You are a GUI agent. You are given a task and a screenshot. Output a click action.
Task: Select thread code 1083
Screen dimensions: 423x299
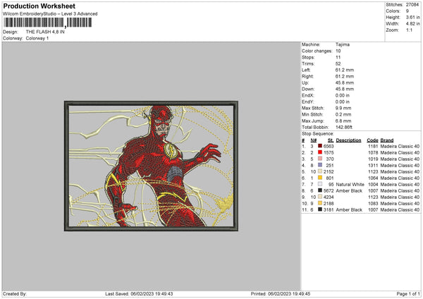coord(373,203)
